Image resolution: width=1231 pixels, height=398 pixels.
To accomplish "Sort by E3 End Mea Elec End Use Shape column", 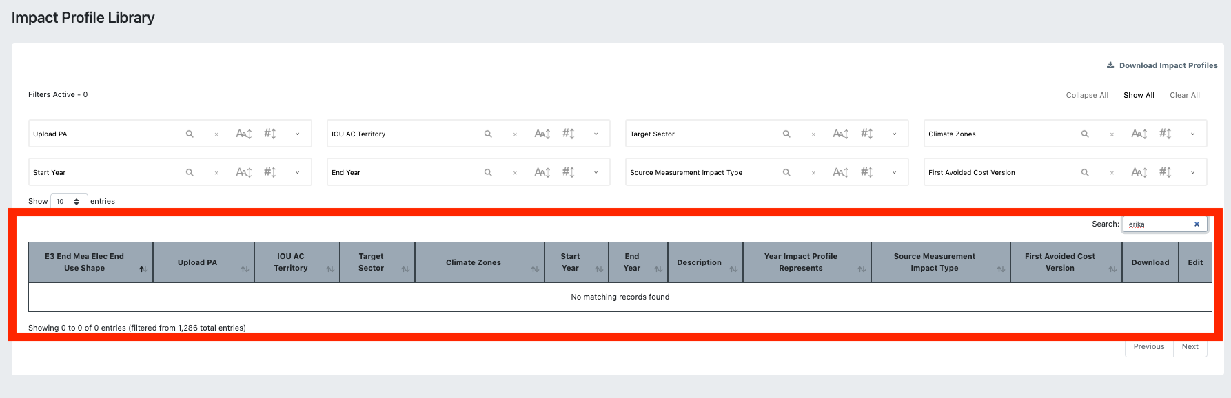I will [90, 262].
